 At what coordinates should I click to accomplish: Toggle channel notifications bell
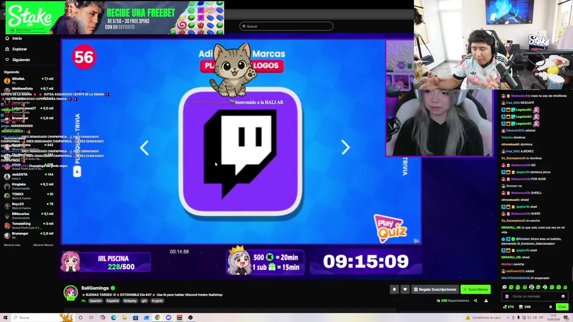[394, 289]
